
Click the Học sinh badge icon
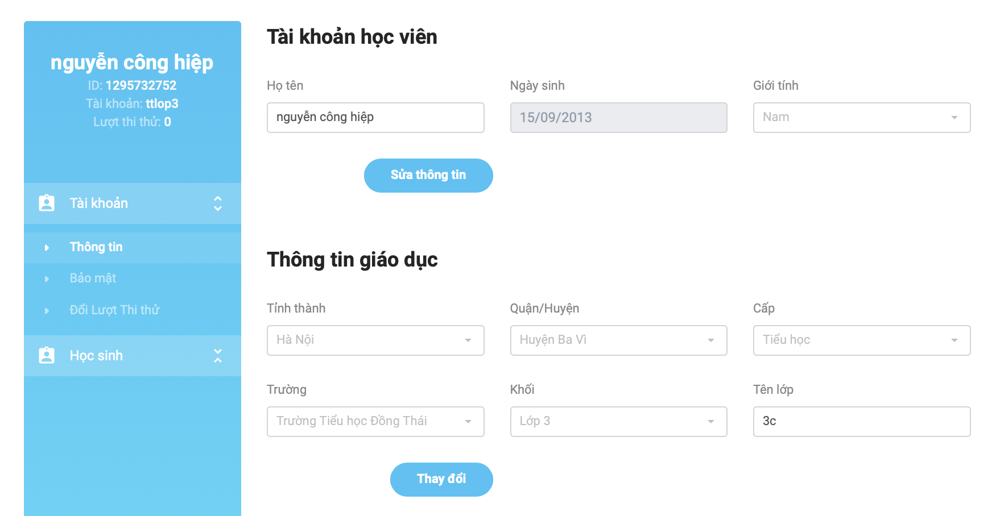tap(47, 356)
